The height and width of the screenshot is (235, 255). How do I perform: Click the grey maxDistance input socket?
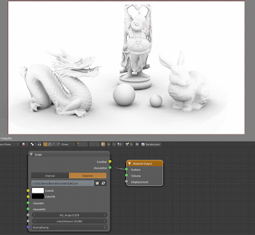tap(28, 221)
